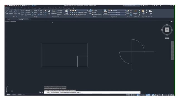The height and width of the screenshot is (100, 178).
Task: Click the Fillet tool
Action: point(40,12)
